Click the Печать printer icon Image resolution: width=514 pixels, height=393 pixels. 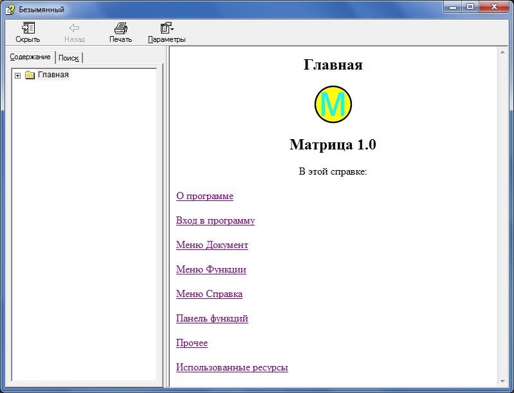(x=121, y=28)
